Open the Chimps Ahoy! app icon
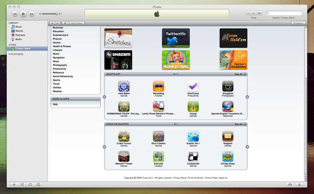Viewport: 314px width, 194px height. pyautogui.click(x=228, y=156)
